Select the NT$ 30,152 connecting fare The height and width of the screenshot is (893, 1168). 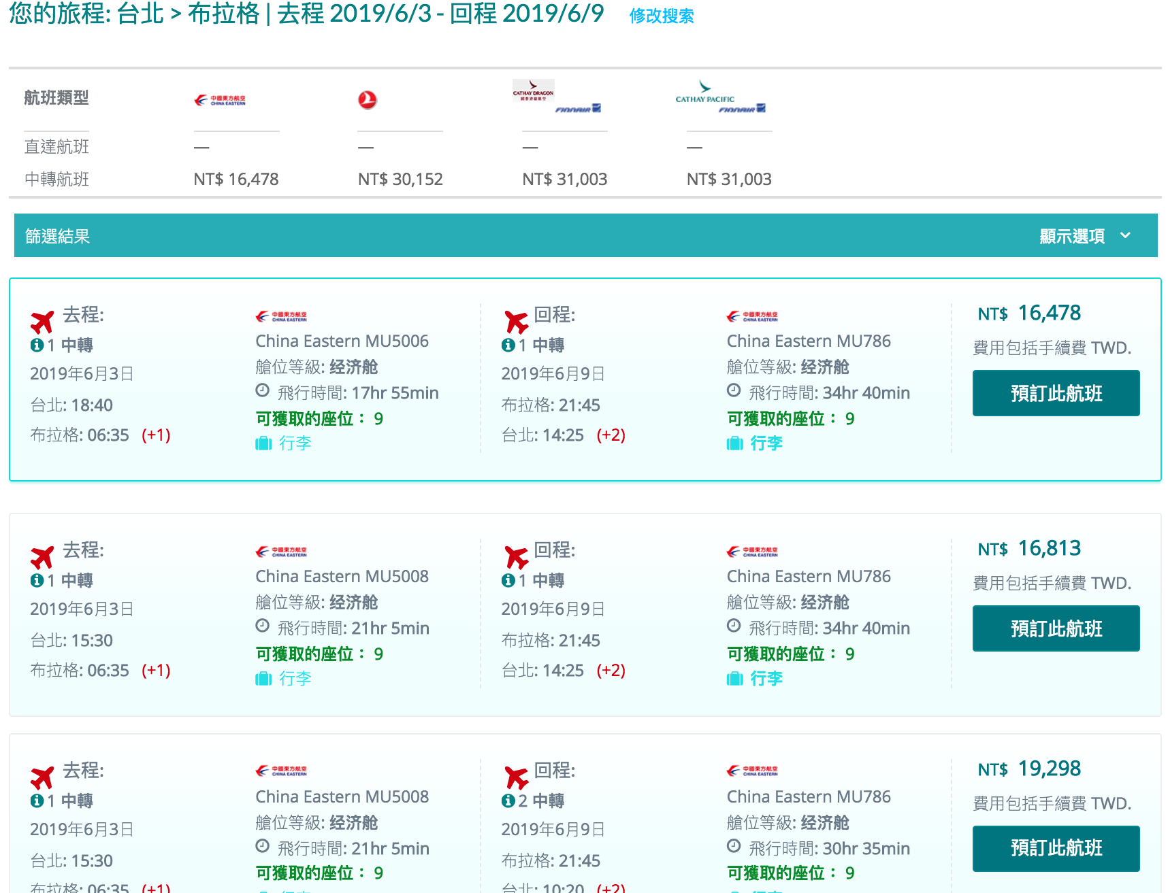point(400,180)
